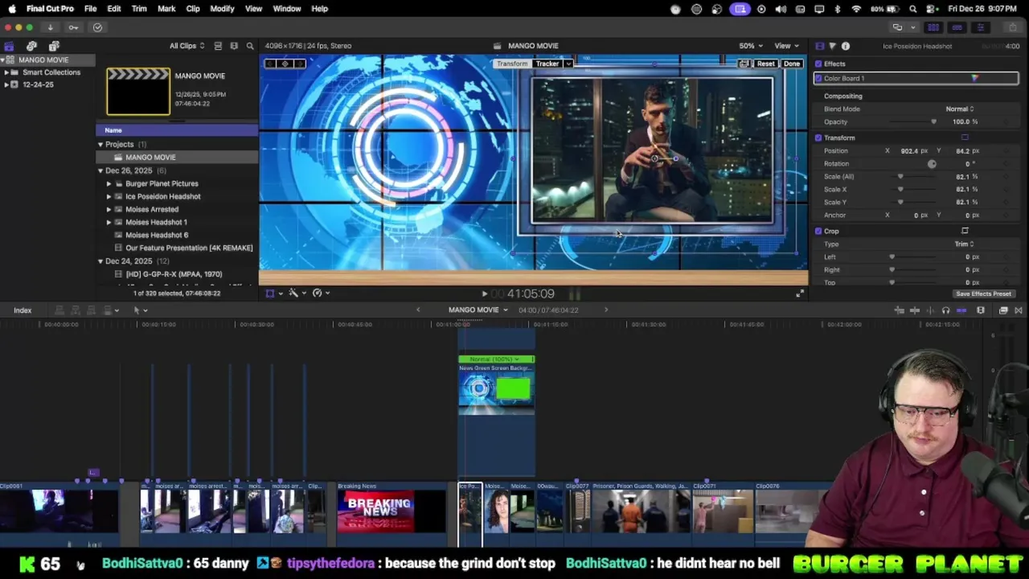
Task: Open the Titles and Generators sidebar
Action: 54,46
